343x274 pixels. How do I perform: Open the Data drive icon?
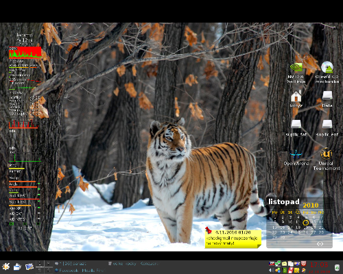[327, 99]
